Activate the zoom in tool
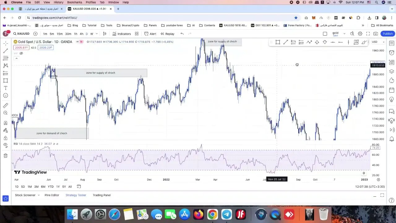This screenshot has width=396, height=223. click(x=6, y=113)
